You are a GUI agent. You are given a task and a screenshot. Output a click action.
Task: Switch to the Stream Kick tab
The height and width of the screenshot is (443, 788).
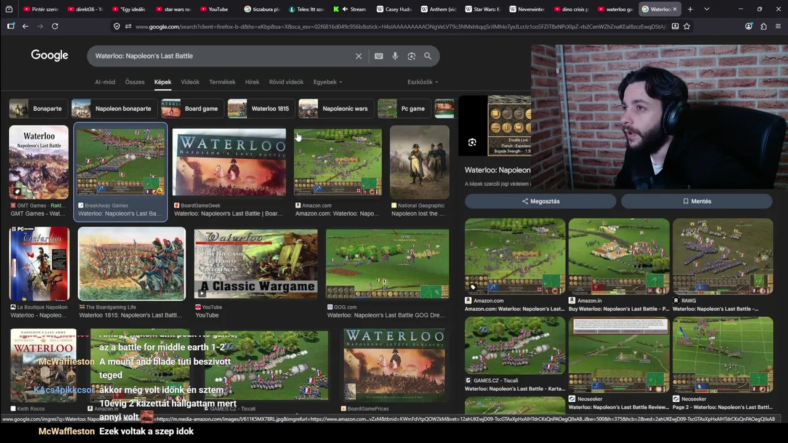[350, 9]
